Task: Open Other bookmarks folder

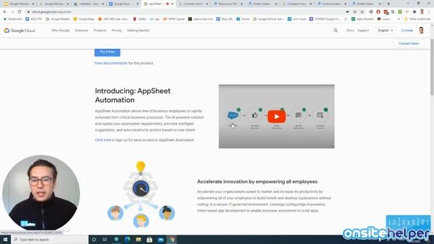Action: point(418,19)
